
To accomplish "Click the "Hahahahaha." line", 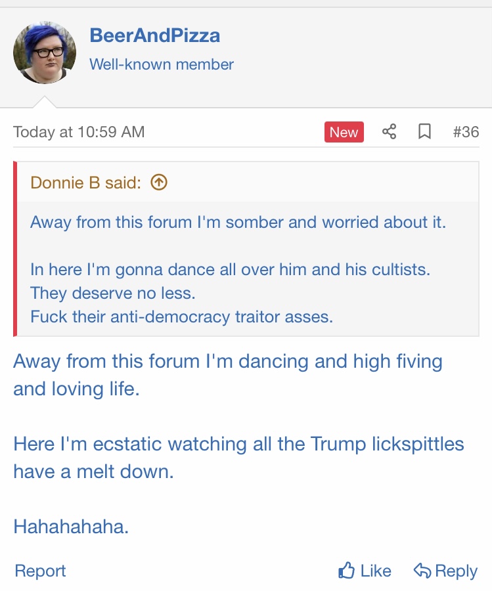I will 71,527.
